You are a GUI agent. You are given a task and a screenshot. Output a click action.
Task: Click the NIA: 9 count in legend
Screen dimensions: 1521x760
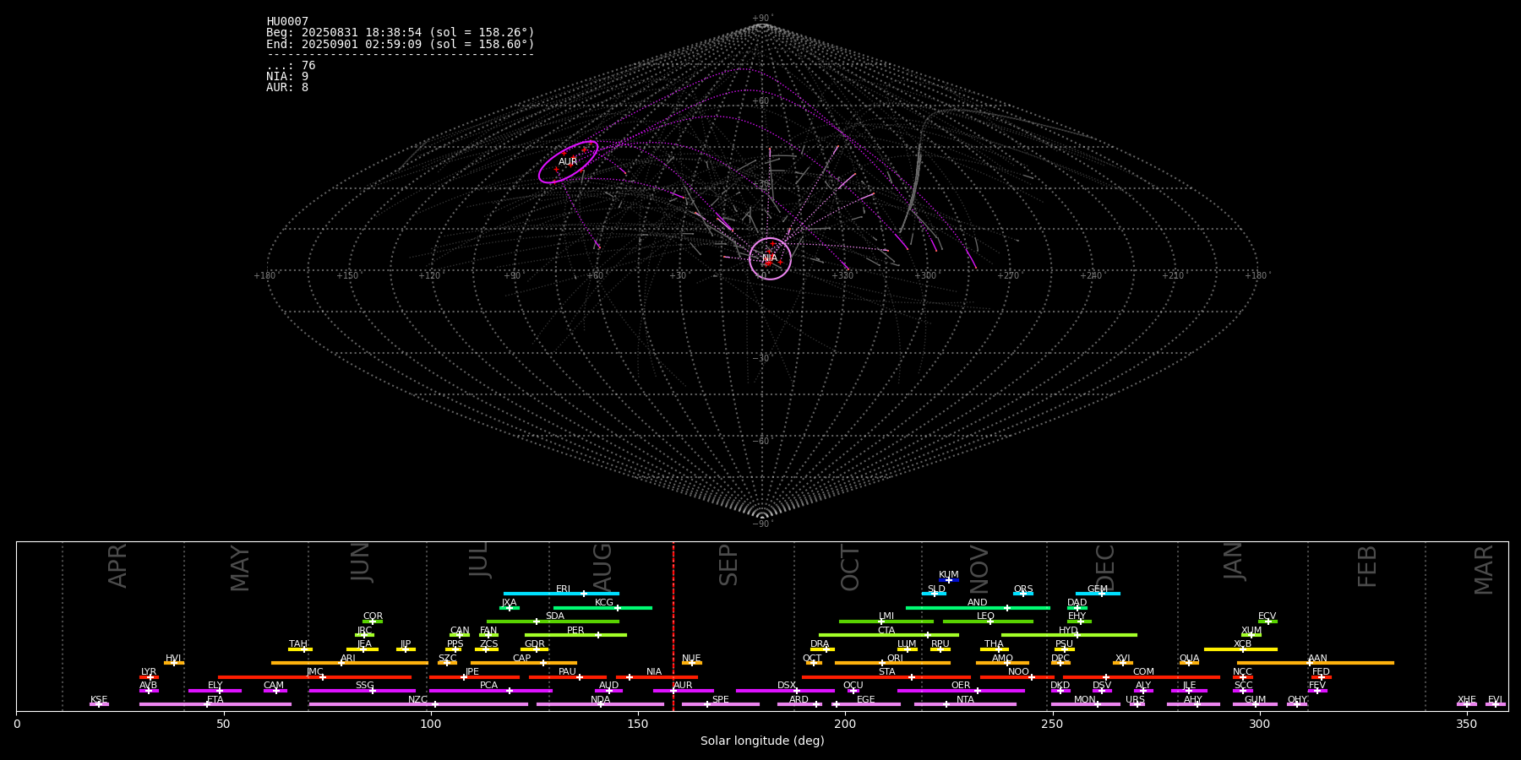[x=287, y=77]
